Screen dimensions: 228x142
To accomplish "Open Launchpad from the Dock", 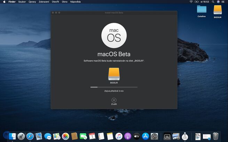I will (x=21, y=136).
